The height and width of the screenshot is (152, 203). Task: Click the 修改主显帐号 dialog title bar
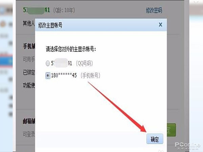pos(101,25)
